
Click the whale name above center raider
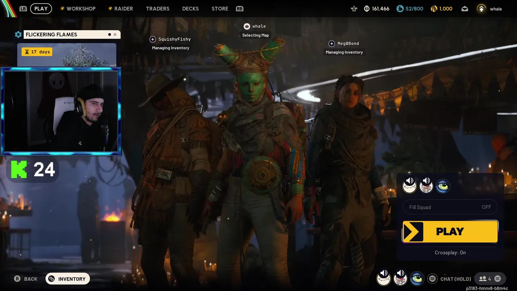coord(259,26)
